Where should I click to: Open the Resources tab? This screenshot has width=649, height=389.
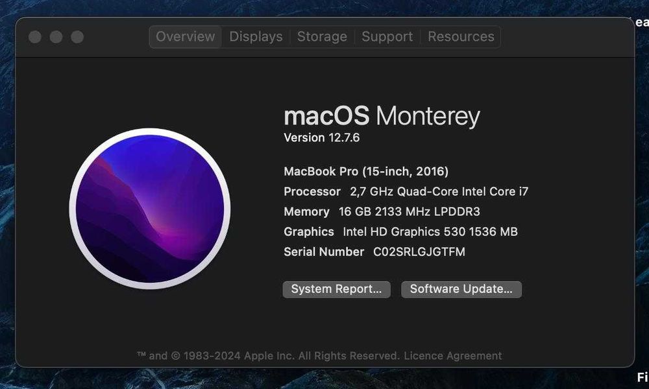coord(461,37)
